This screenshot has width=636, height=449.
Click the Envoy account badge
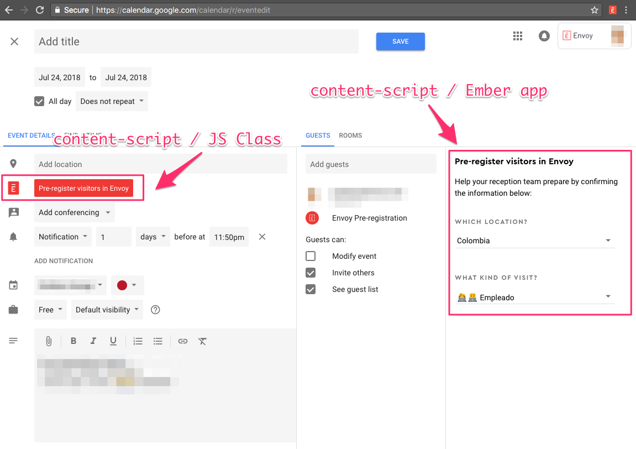tap(594, 36)
